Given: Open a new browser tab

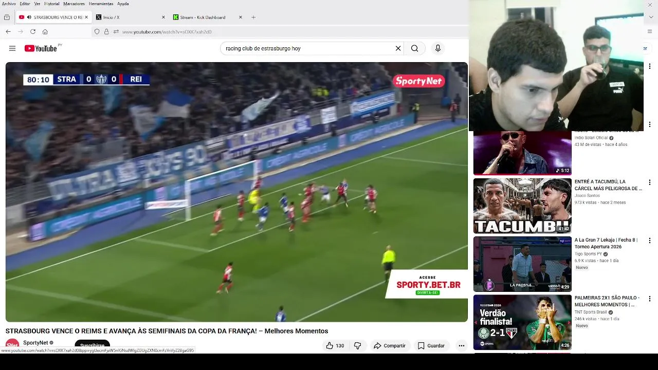Looking at the screenshot, I should pyautogui.click(x=253, y=17).
